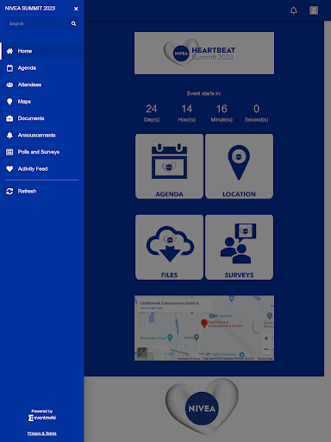This screenshot has width=331, height=442.
Task: Click the Attendees people icon
Action: coord(9,85)
